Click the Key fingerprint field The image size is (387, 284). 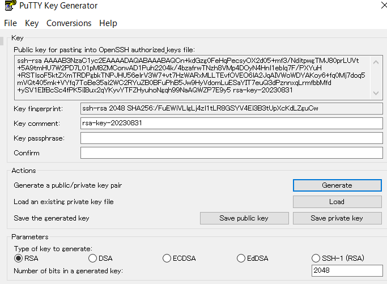(x=232, y=108)
